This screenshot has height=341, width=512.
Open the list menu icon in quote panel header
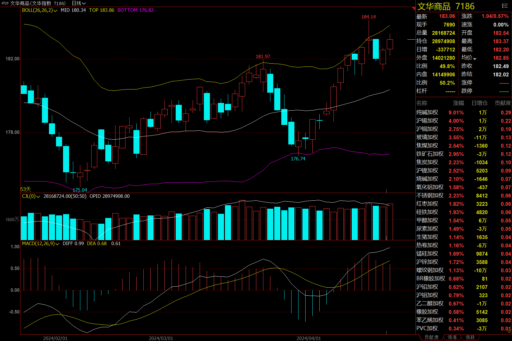(x=505, y=6)
